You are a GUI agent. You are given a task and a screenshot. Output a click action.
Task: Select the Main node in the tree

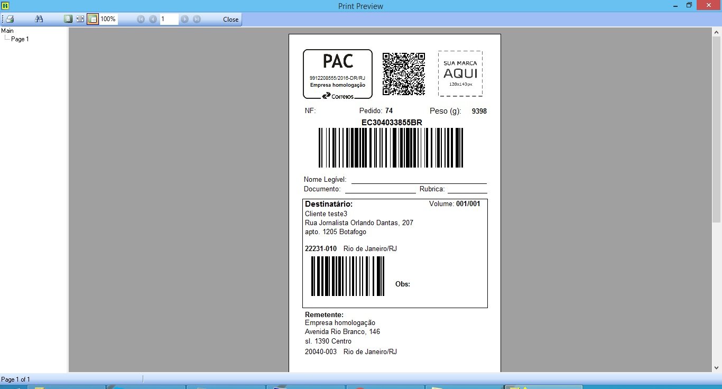(7, 31)
